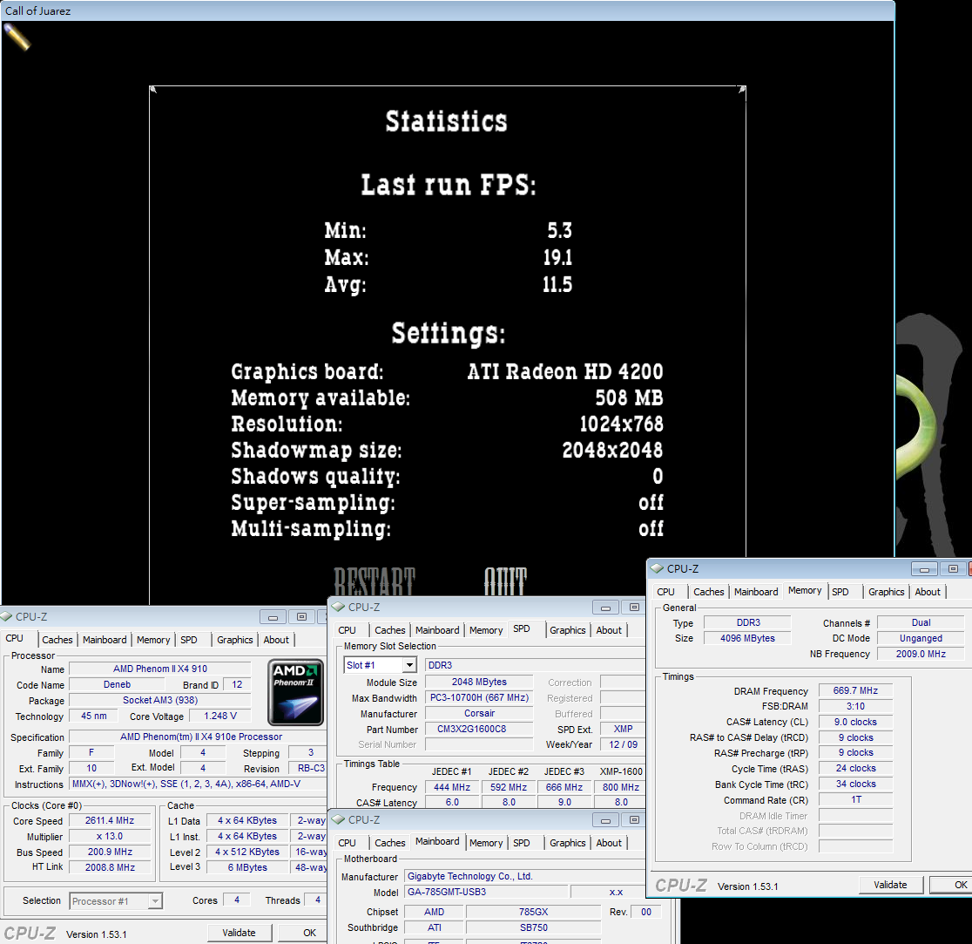Click the Southbridge value SB750
Screen dimensions: 972x944
tap(533, 927)
